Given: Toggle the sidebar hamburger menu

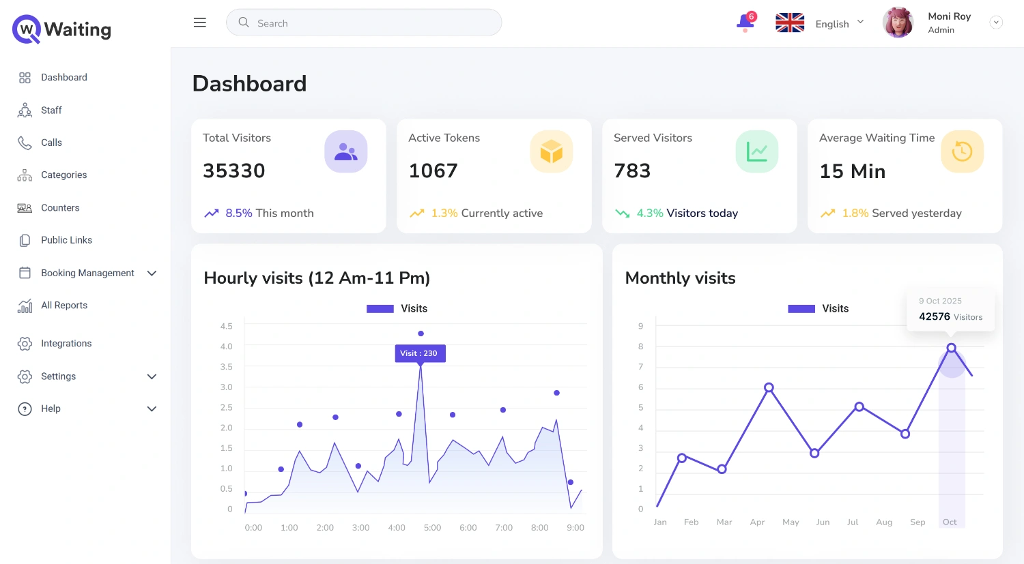Looking at the screenshot, I should coord(199,22).
